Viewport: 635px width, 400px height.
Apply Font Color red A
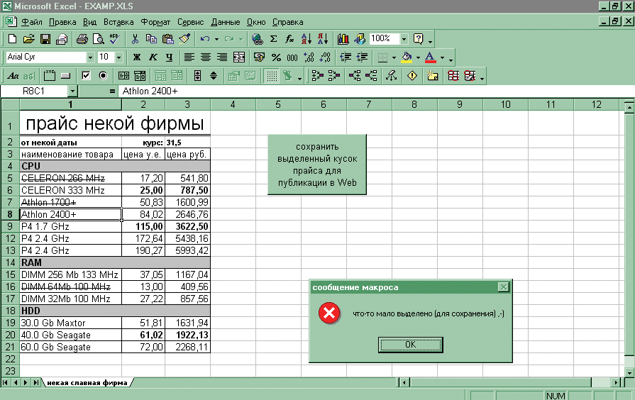click(x=431, y=57)
